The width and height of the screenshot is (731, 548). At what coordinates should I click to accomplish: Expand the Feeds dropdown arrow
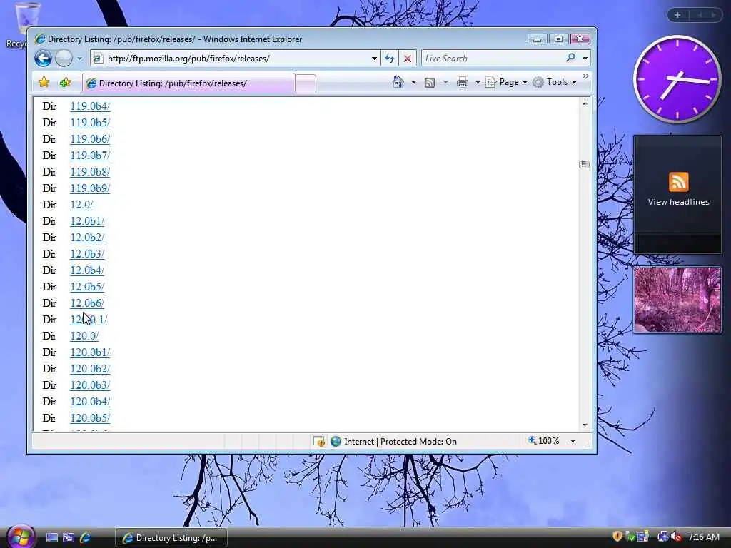(445, 83)
